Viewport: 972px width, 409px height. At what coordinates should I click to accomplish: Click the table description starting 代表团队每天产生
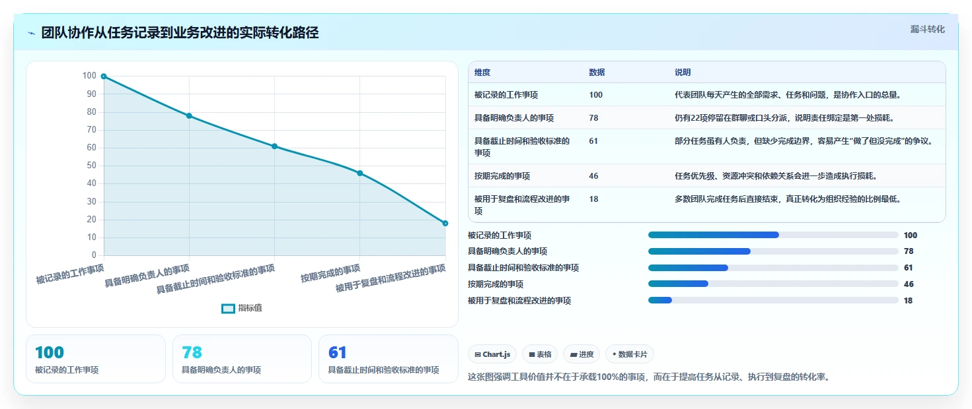coord(788,95)
